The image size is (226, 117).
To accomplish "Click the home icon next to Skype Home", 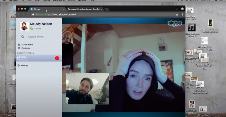I will tap(19, 45).
